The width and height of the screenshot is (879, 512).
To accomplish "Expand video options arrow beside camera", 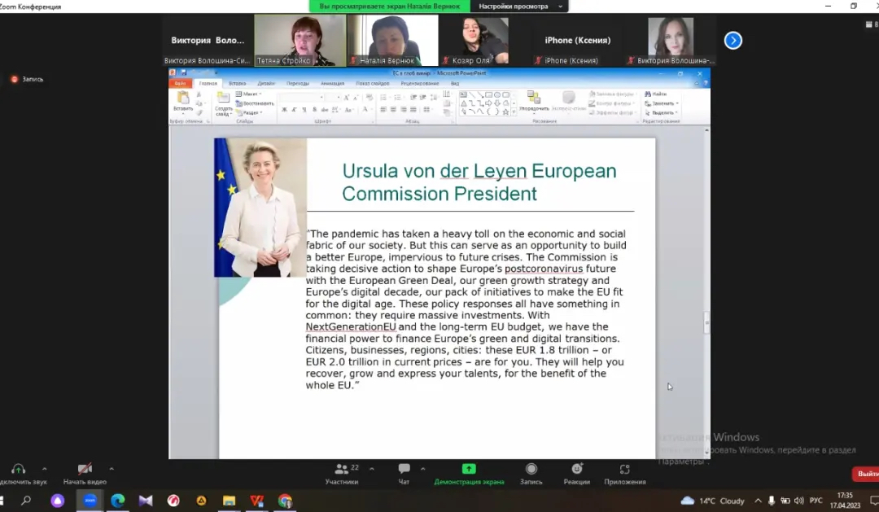I will click(x=112, y=469).
